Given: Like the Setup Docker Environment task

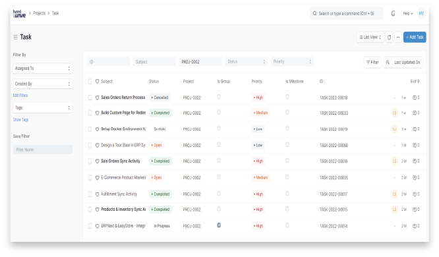Looking at the screenshot, I should [97, 129].
